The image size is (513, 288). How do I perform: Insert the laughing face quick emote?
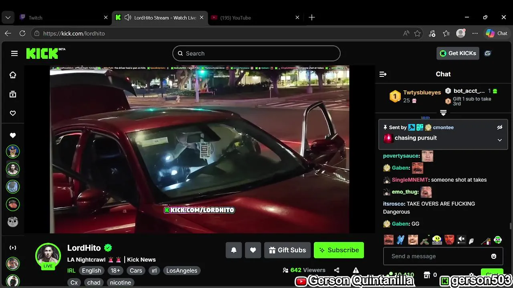[x=413, y=240]
